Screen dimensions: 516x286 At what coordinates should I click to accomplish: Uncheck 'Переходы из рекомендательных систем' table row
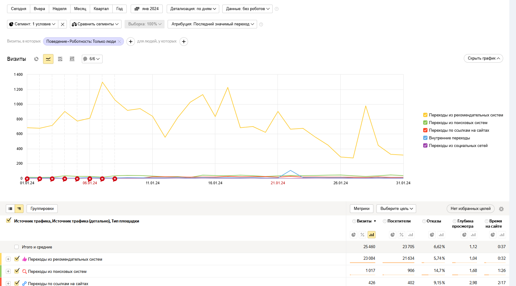17,259
